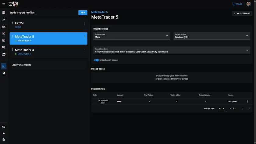Expand the Default strategy dropdown

point(212,36)
